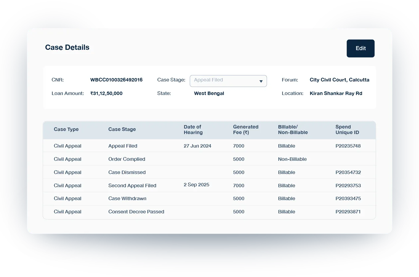Open the Case Stage dropdown

(x=228, y=81)
